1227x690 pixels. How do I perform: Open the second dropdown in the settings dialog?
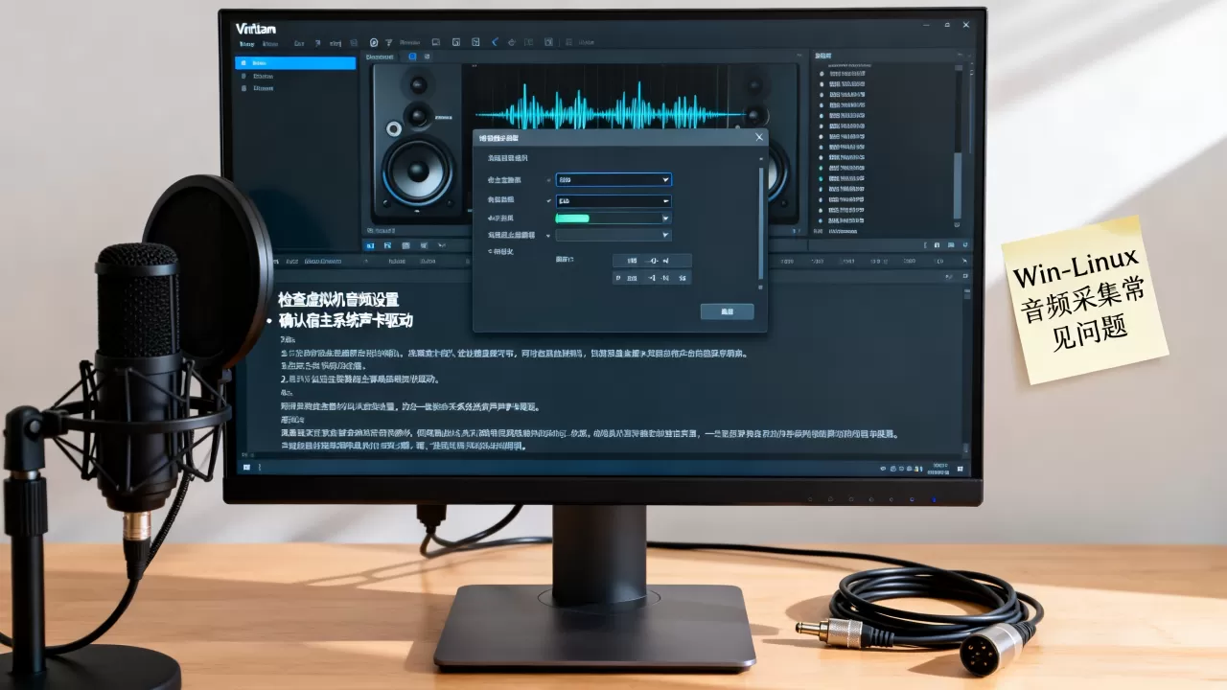coord(613,200)
